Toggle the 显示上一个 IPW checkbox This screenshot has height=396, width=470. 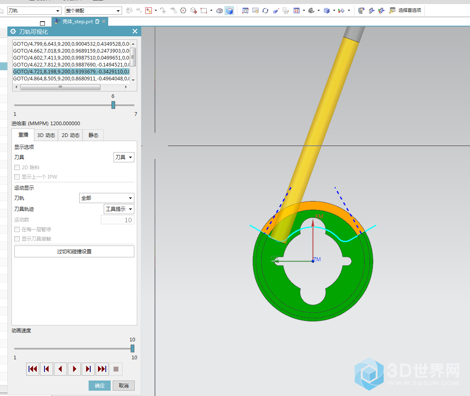[17, 177]
